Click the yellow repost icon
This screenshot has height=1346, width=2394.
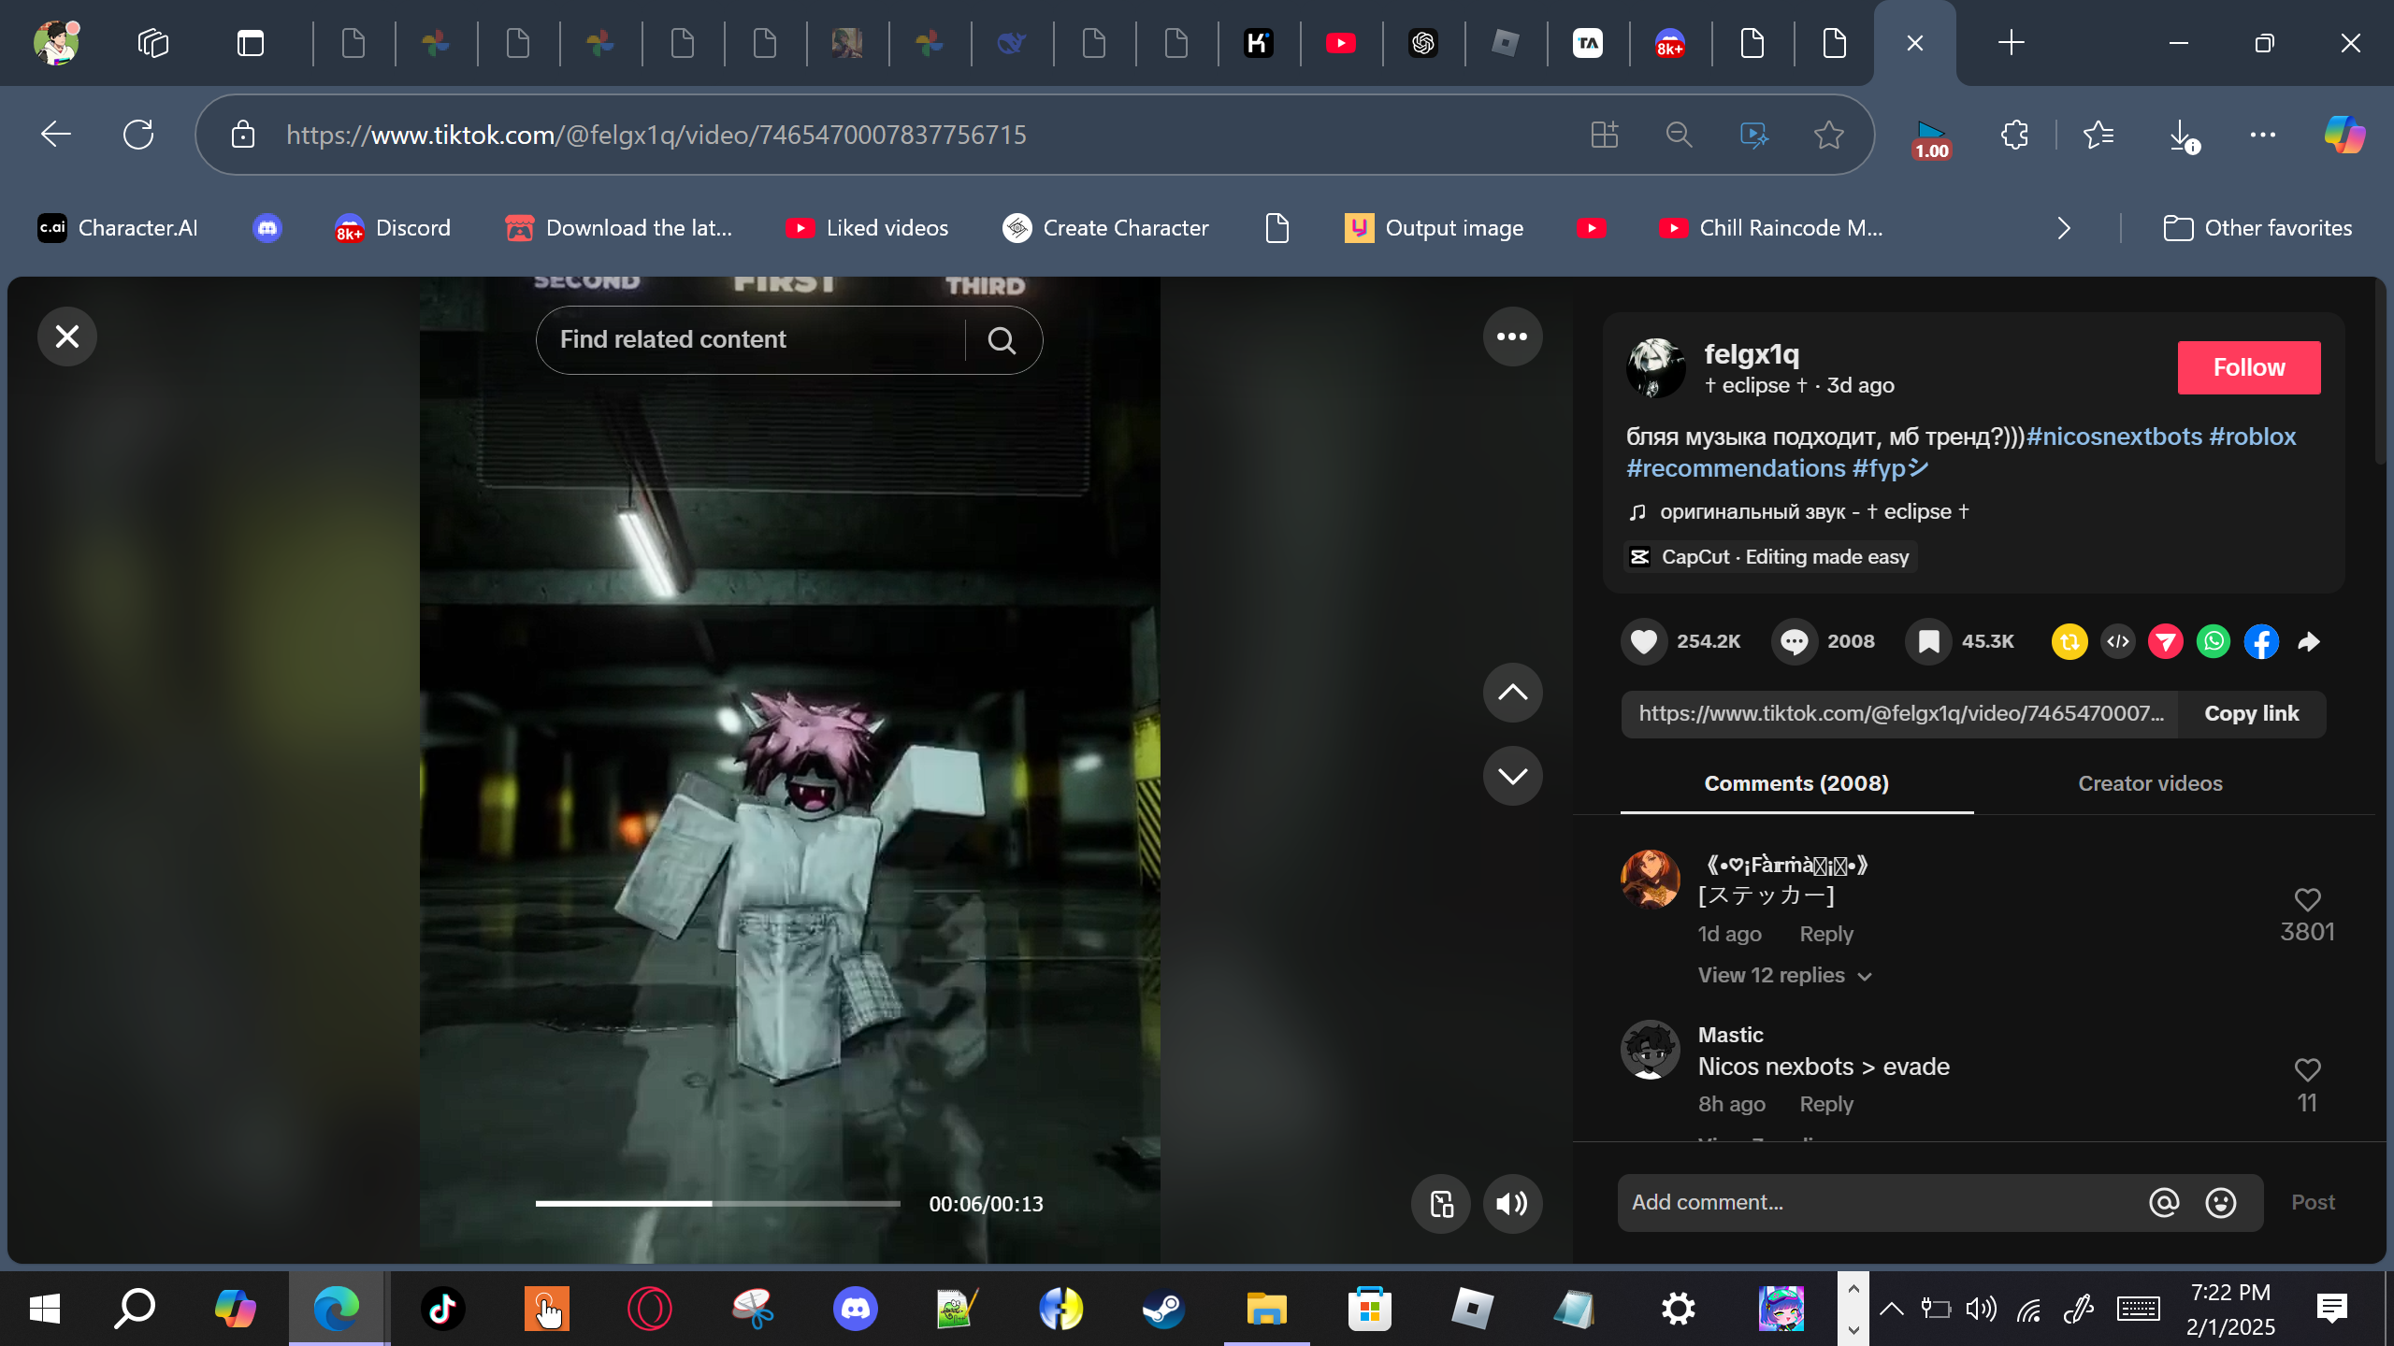pos(2070,641)
